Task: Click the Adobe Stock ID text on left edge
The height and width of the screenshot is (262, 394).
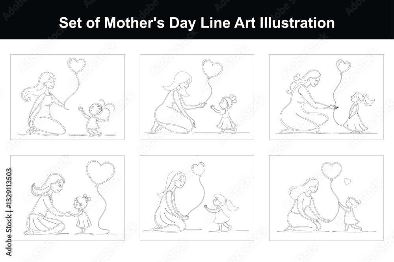Action: point(9,212)
